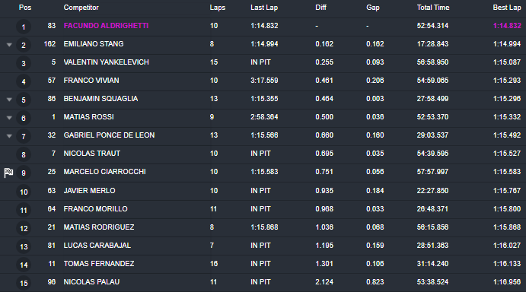
Task: Expand the row arrow for Emiliano Stang
Action: click(9, 45)
